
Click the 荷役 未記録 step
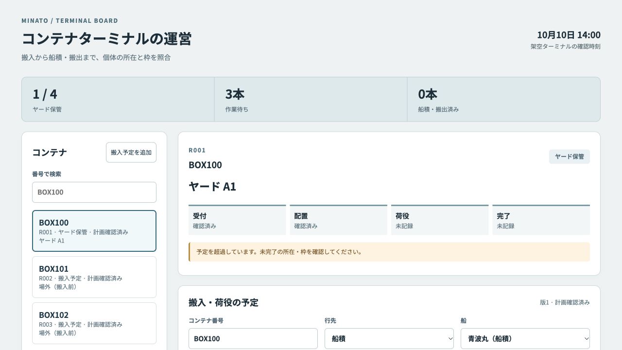click(x=440, y=220)
